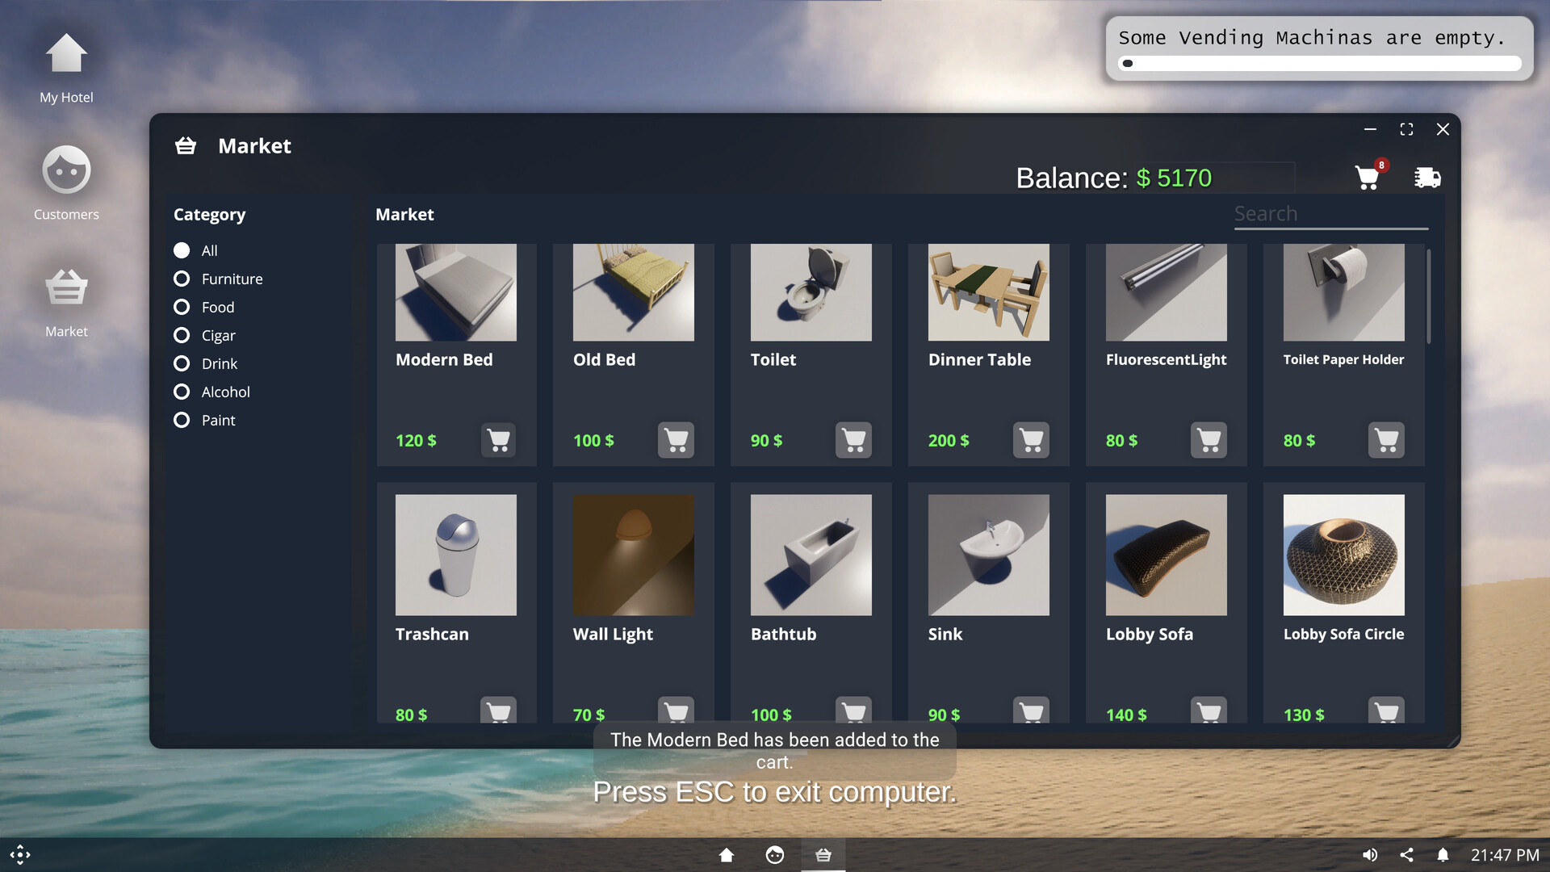Add the Modern Bed to the cart
Image resolution: width=1550 pixels, height=872 pixels.
coord(498,440)
